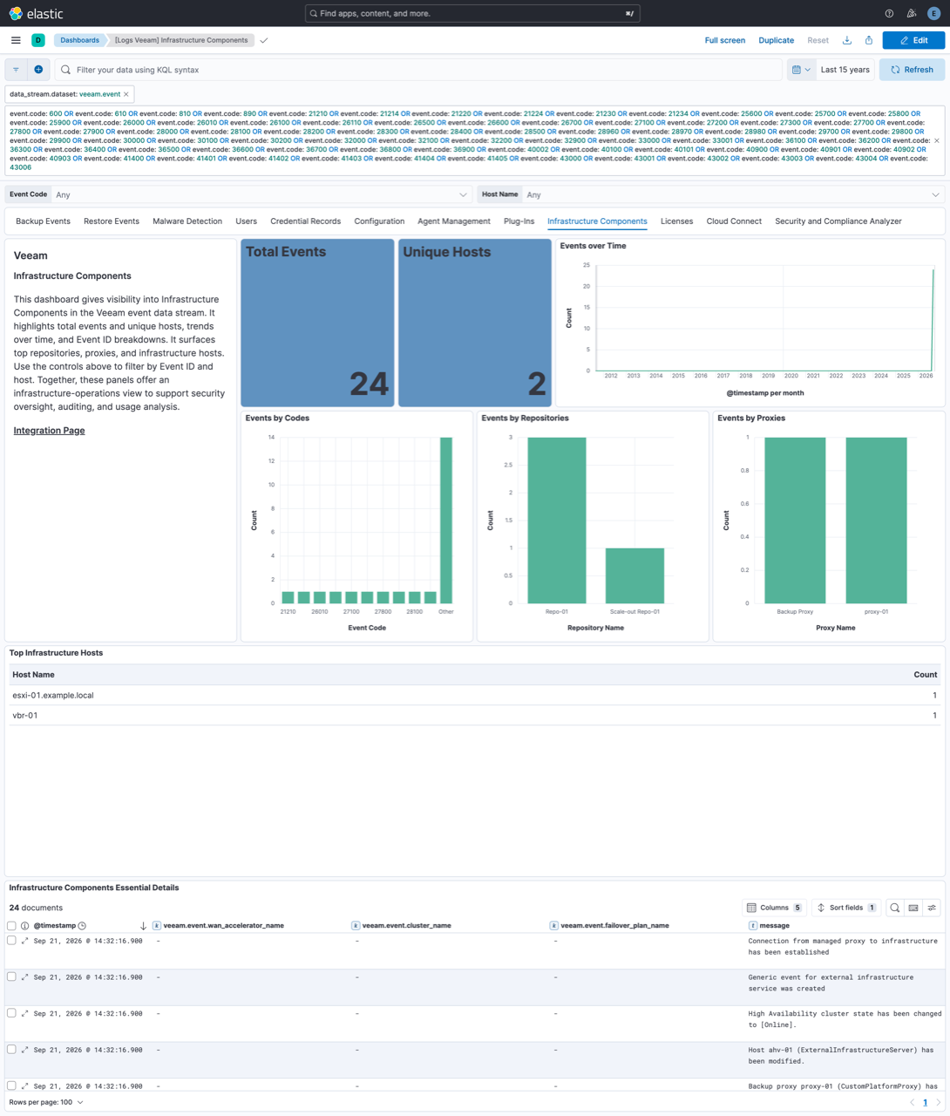Click the esxi-01.example.local host row
The image size is (950, 1116).
[475, 695]
